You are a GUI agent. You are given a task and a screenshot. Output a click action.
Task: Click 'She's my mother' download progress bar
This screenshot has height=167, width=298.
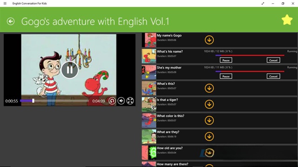click(250, 71)
